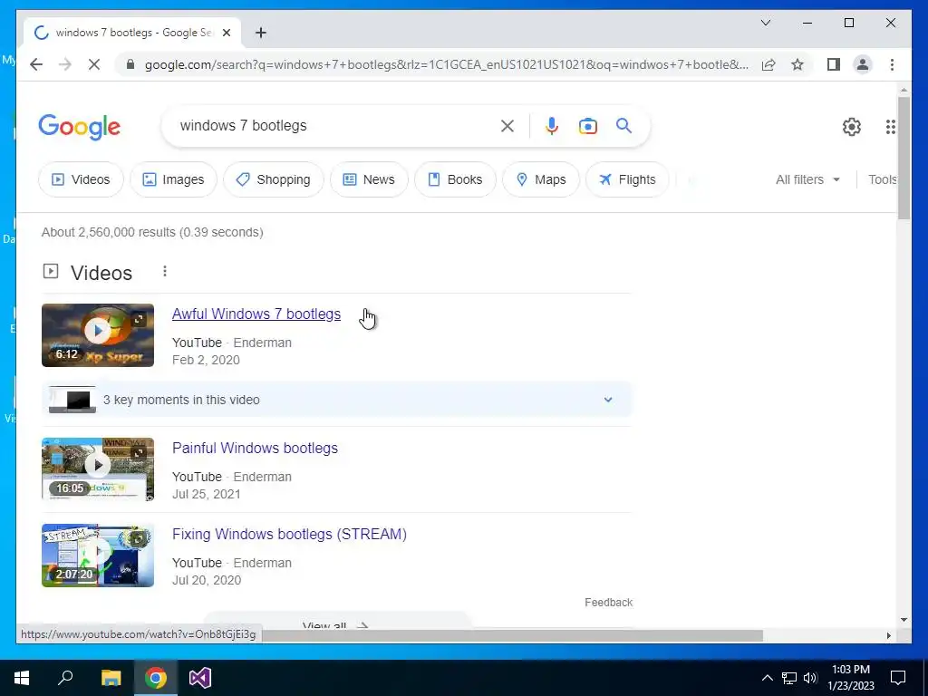Click the horizontal scrollbar thumb
This screenshot has width=928, height=696.
tap(513, 635)
